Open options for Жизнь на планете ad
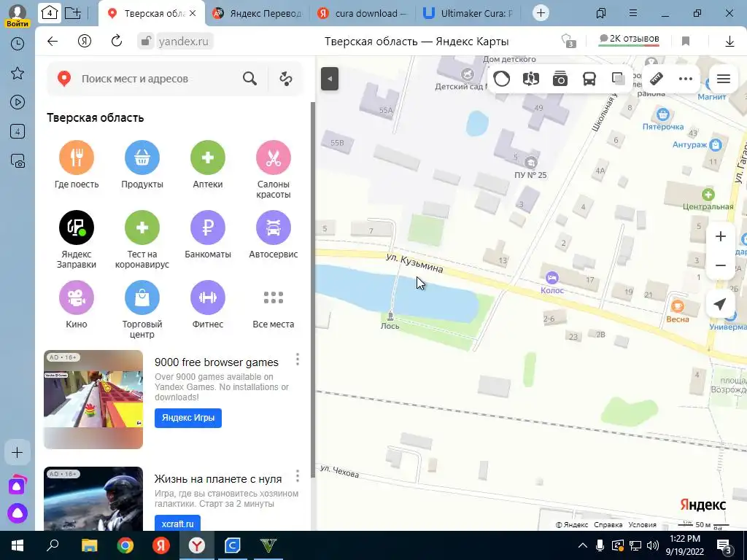Screen dimensions: 747x560 point(298,475)
